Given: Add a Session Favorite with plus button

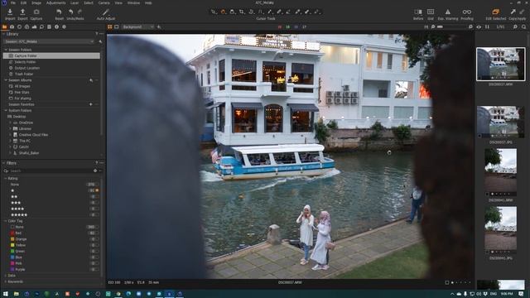Looking at the screenshot, I should pyautogui.click(x=91, y=104).
